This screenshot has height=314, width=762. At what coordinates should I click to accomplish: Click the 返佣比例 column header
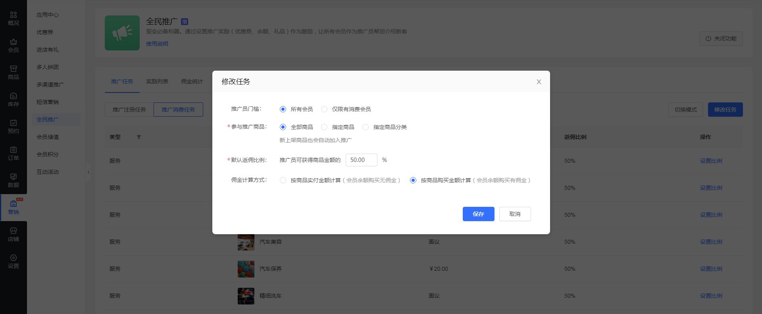click(575, 137)
